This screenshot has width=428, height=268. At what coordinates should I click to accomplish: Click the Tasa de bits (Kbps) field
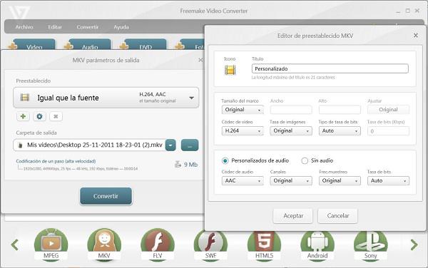tap(388, 131)
